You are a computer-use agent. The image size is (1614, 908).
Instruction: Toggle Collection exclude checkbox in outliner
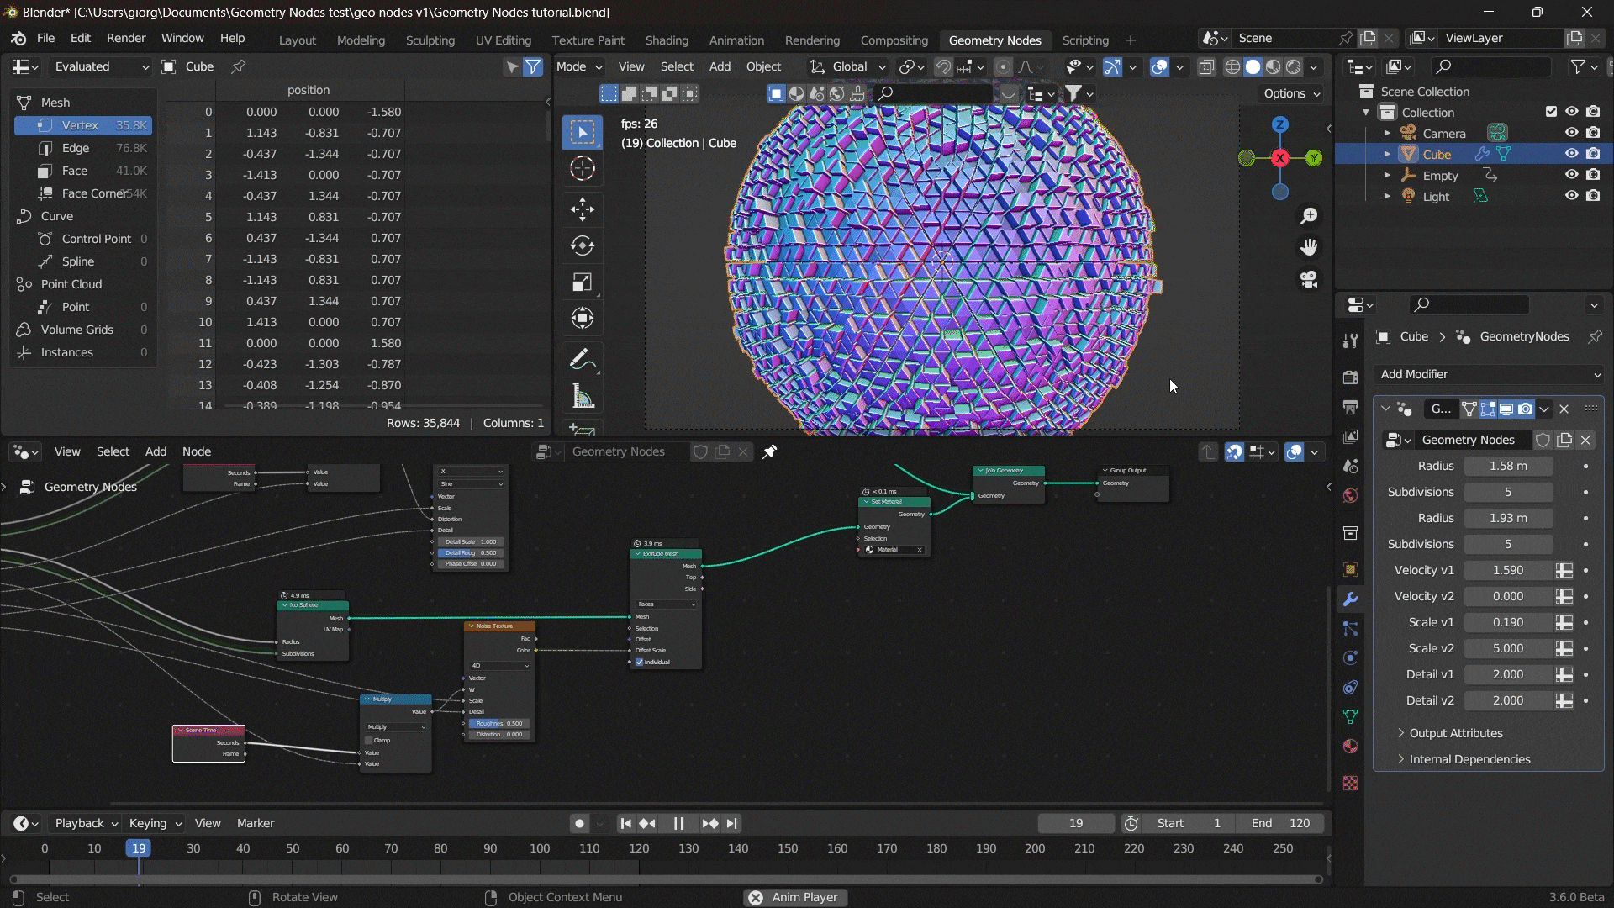pyautogui.click(x=1551, y=112)
